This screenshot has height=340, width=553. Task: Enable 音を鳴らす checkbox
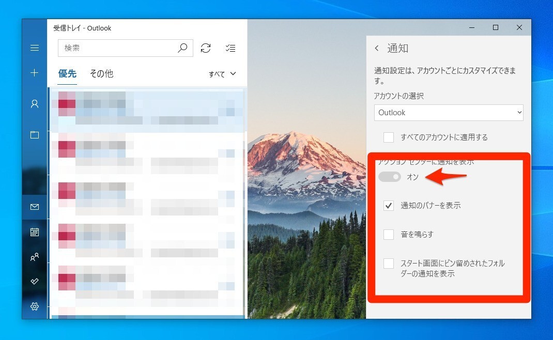389,234
